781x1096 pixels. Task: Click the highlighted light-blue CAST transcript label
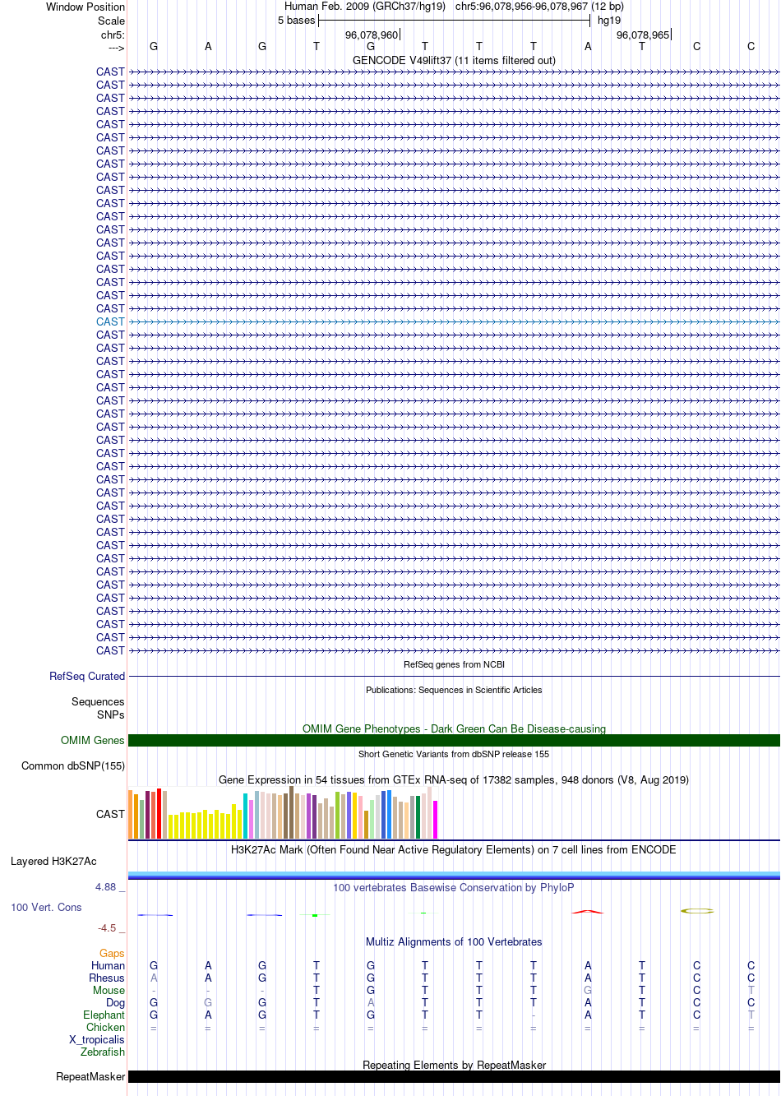(110, 321)
